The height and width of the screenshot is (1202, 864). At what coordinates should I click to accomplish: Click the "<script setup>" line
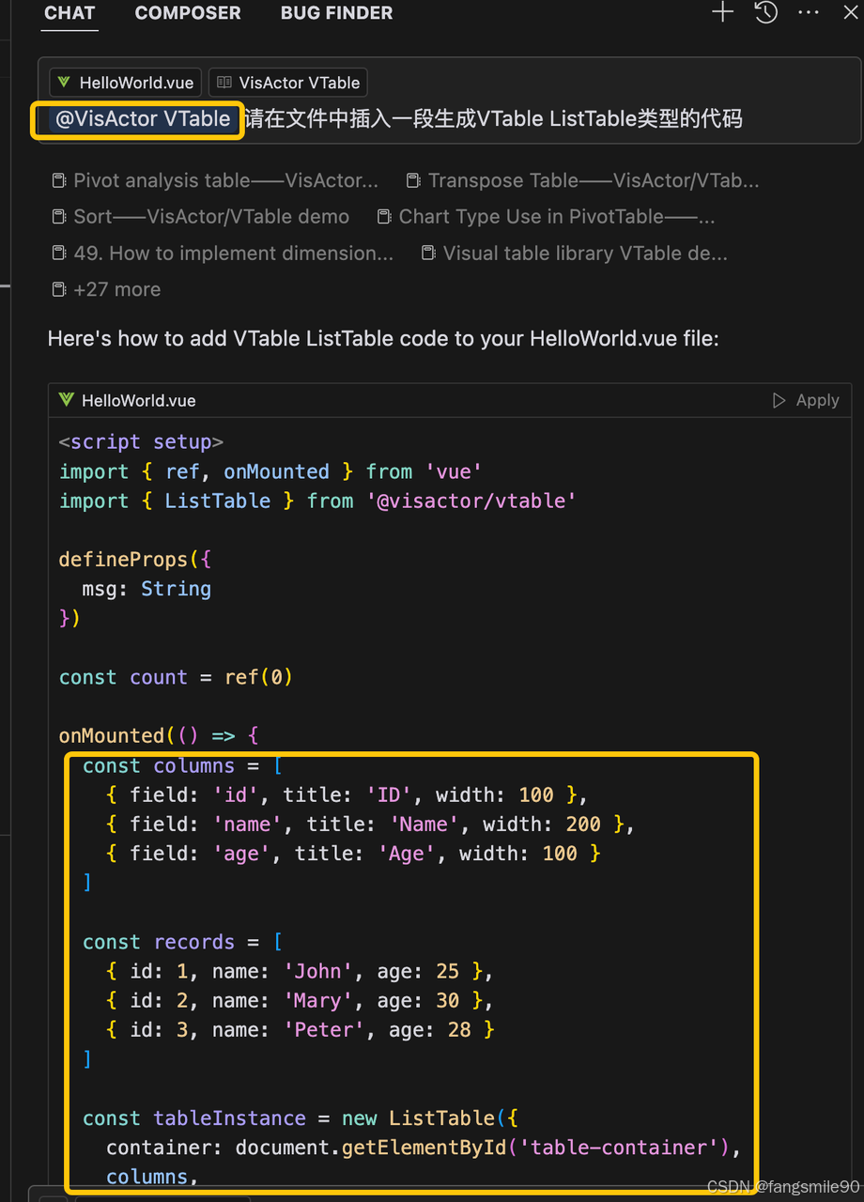141,441
